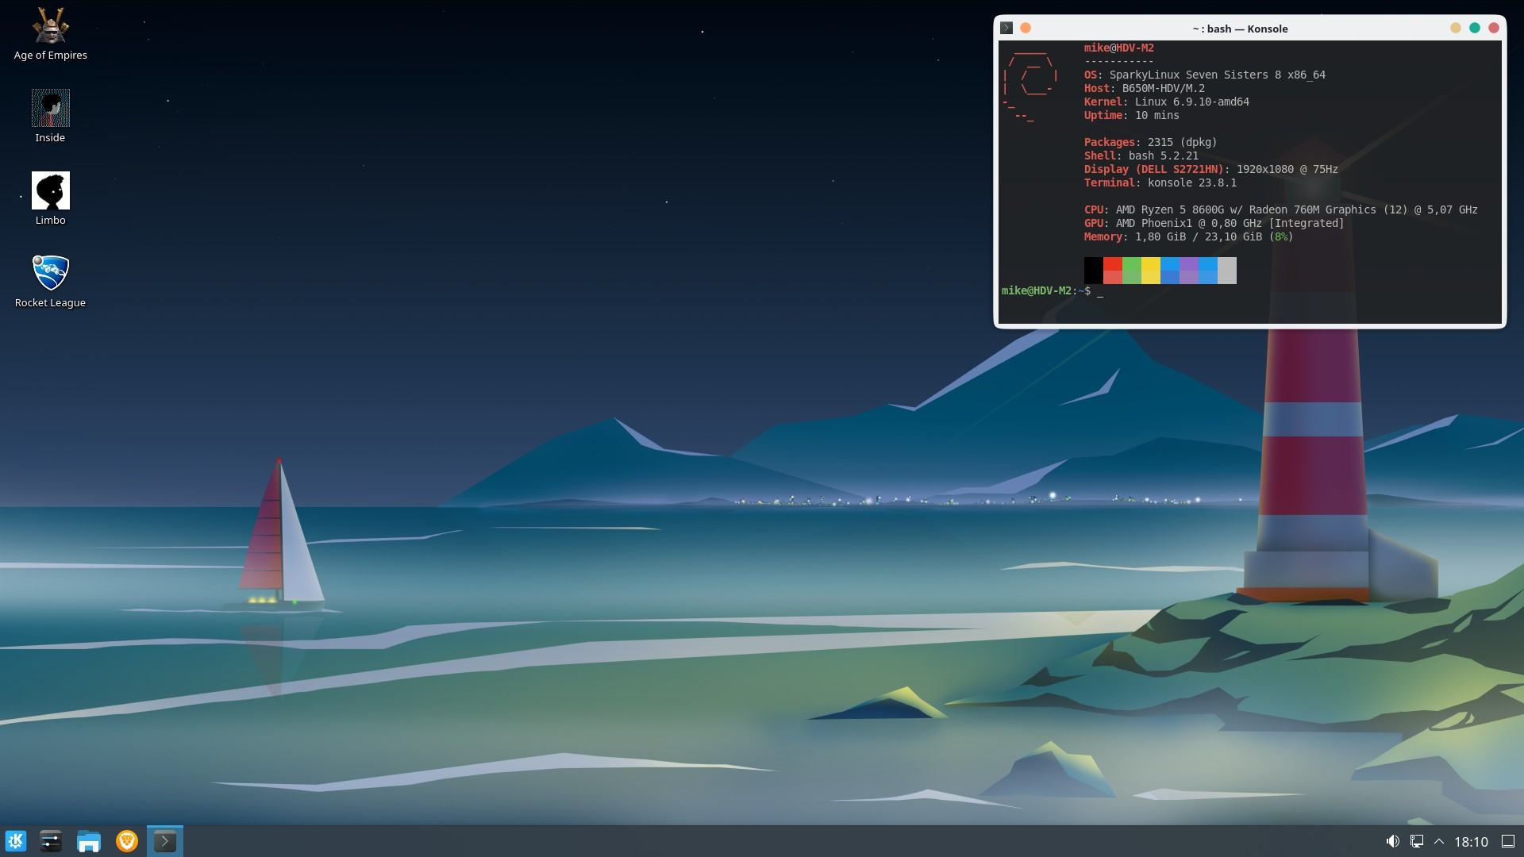Select the Rocket League desktop icon
The height and width of the screenshot is (857, 1524).
tap(50, 282)
